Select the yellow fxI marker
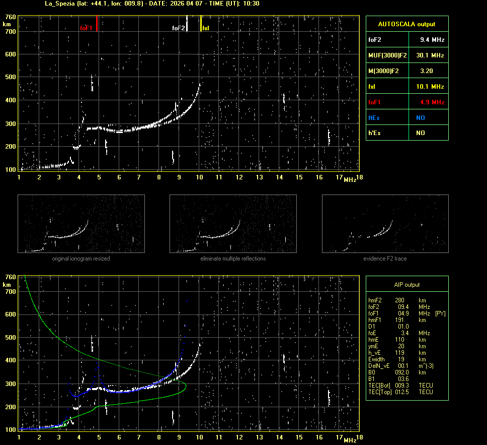 (201, 24)
